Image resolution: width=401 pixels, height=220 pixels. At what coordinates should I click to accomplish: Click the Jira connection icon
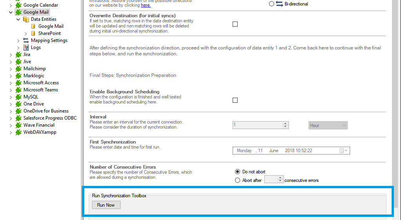coord(18,55)
